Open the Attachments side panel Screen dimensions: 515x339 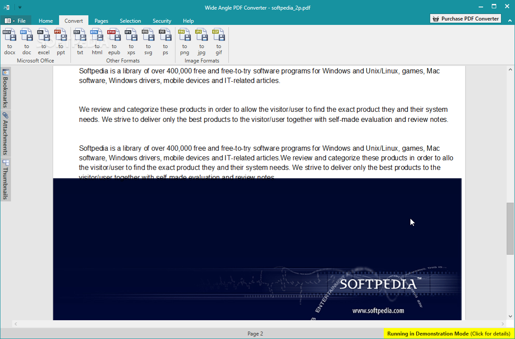pos(6,133)
